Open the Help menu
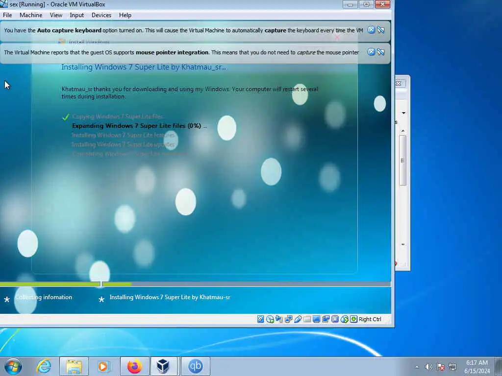The width and height of the screenshot is (502, 376). coord(125,15)
